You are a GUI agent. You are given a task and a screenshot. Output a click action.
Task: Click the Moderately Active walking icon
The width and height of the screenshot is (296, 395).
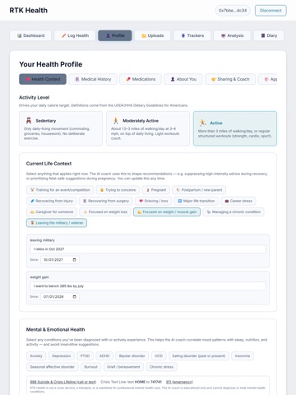tap(116, 121)
